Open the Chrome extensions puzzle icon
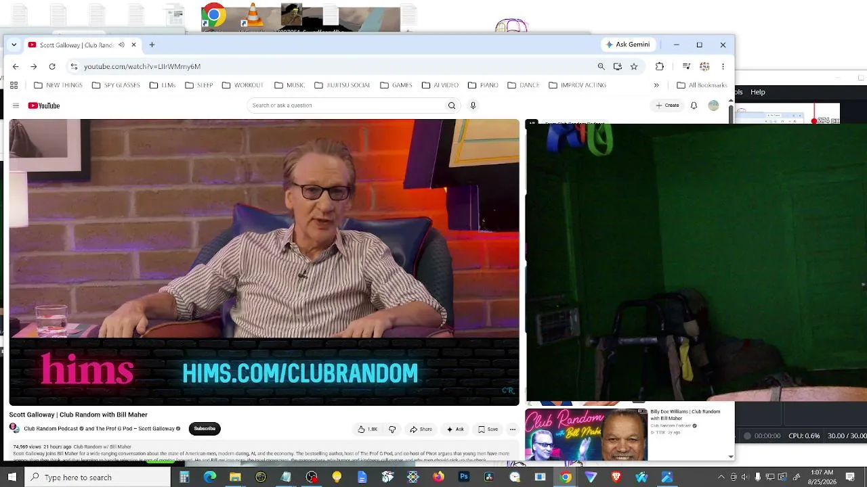The width and height of the screenshot is (867, 487). click(660, 66)
